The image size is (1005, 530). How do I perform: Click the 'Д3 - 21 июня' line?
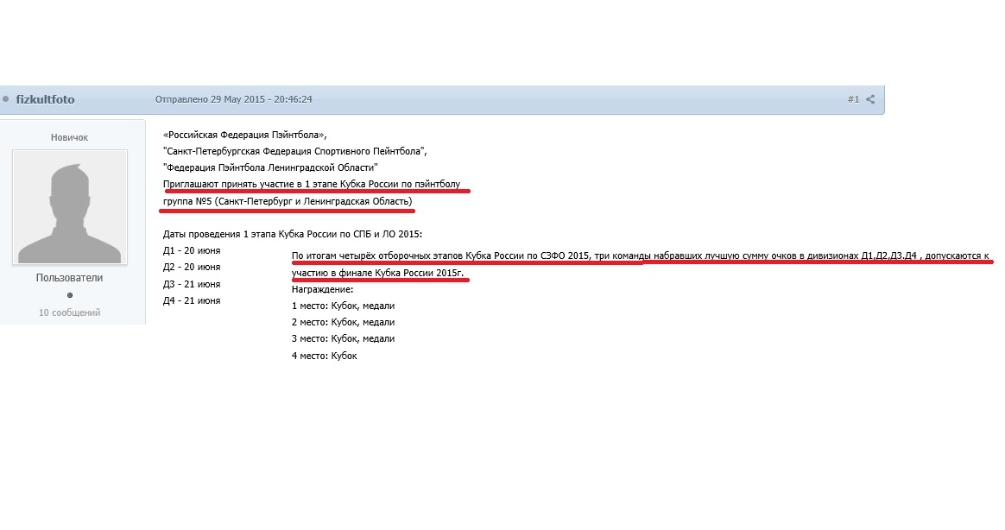192,284
